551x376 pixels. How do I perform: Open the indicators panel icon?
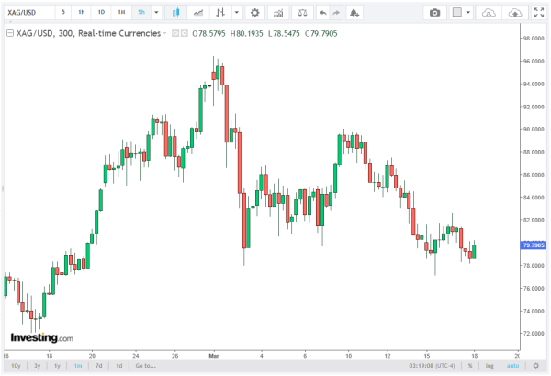[197, 13]
